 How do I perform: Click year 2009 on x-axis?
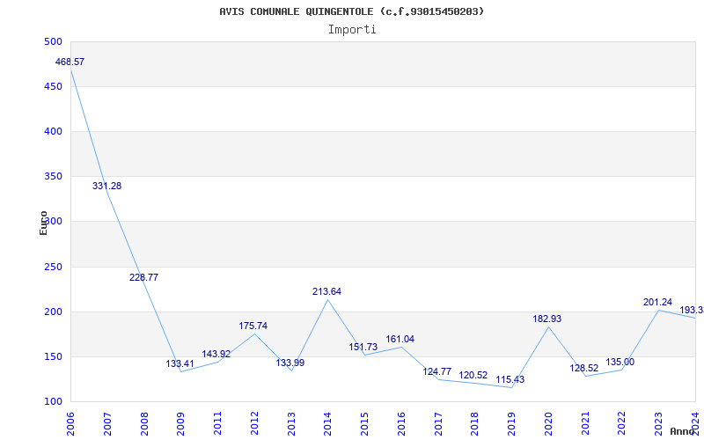[x=181, y=424]
